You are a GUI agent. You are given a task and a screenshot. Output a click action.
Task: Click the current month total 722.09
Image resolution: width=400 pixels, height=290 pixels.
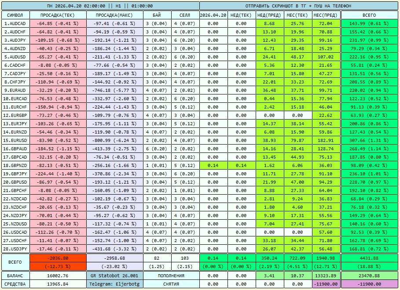tap(297, 258)
